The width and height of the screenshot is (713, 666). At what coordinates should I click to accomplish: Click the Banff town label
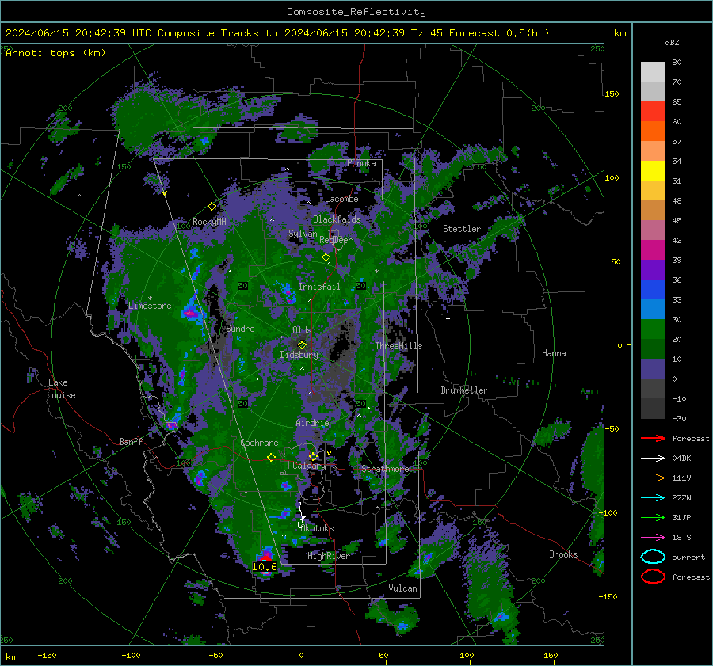131,441
